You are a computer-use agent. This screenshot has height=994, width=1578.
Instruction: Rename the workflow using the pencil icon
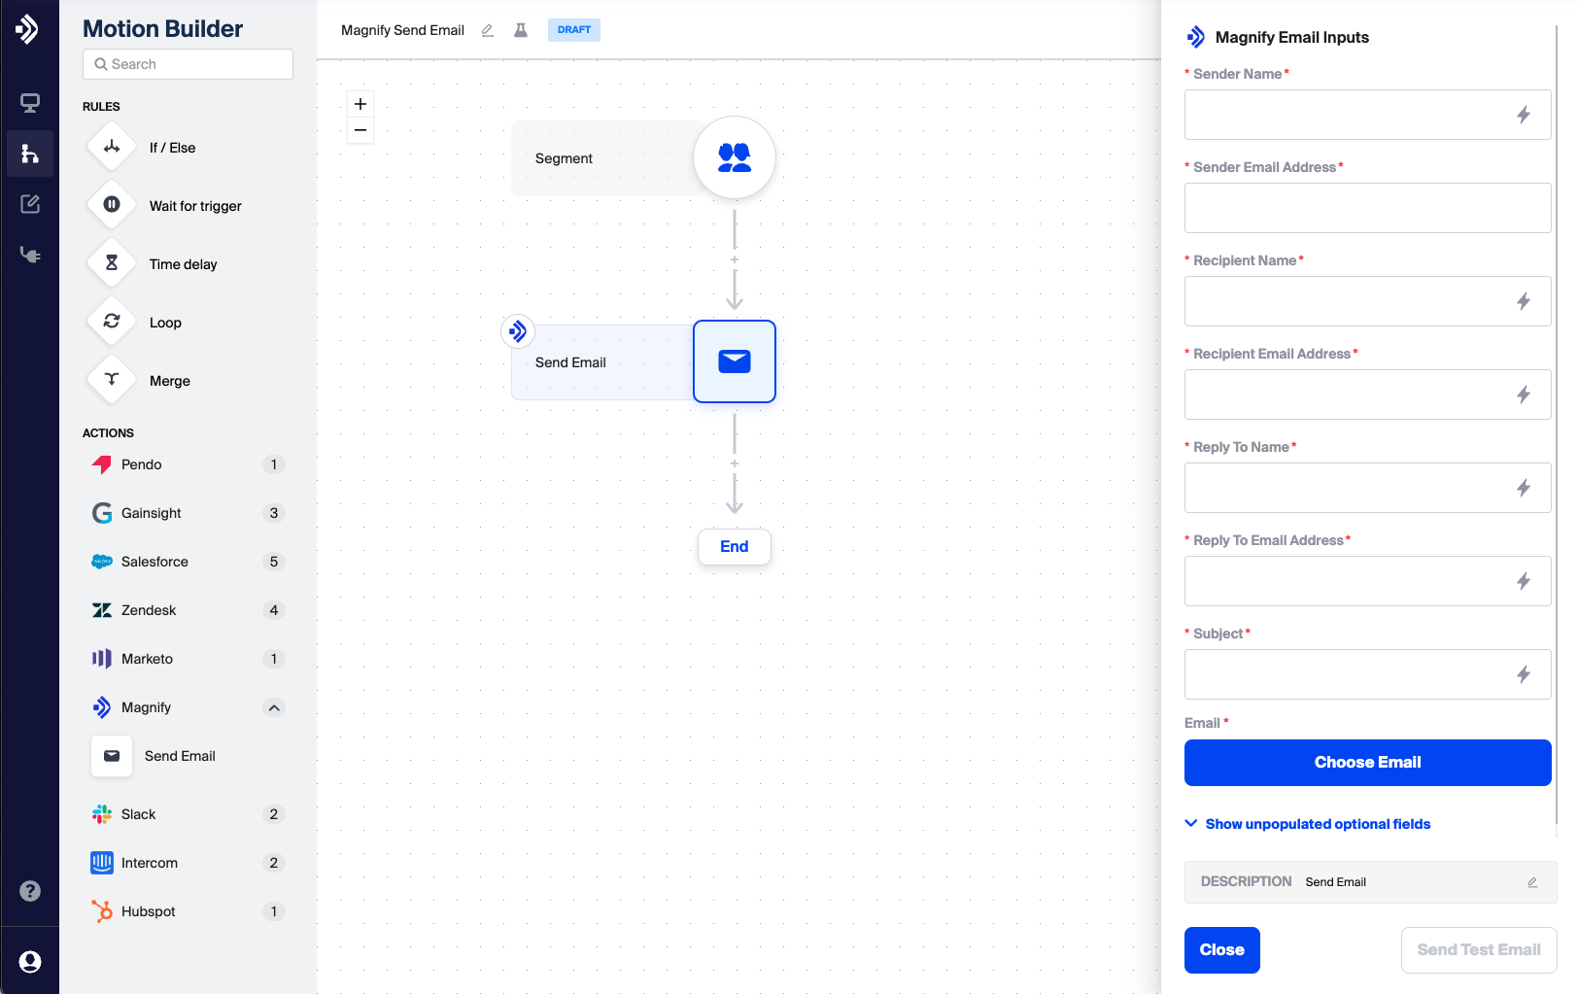pyautogui.click(x=487, y=30)
